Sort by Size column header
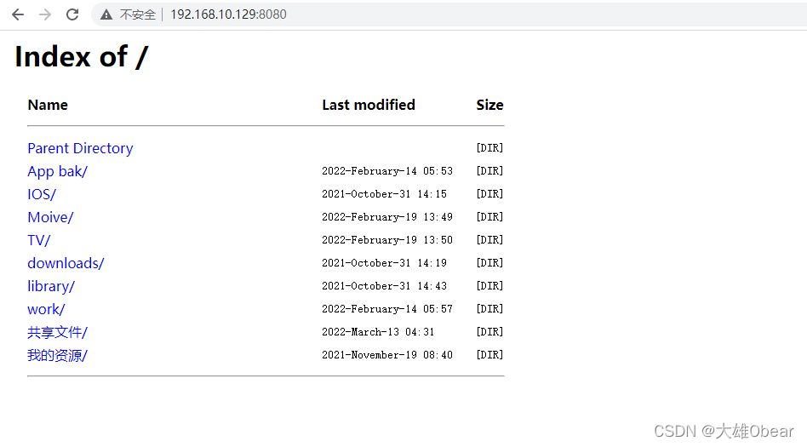Screen dimensions: 807x447 point(489,105)
